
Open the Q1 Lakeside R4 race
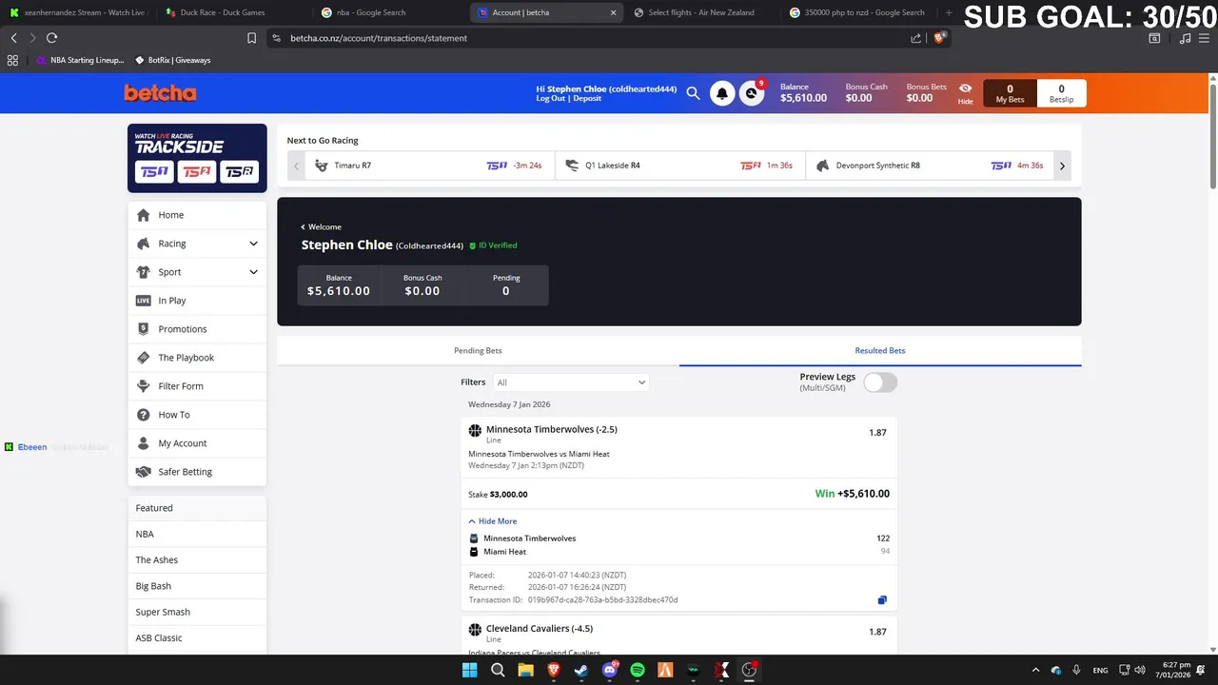click(x=678, y=166)
